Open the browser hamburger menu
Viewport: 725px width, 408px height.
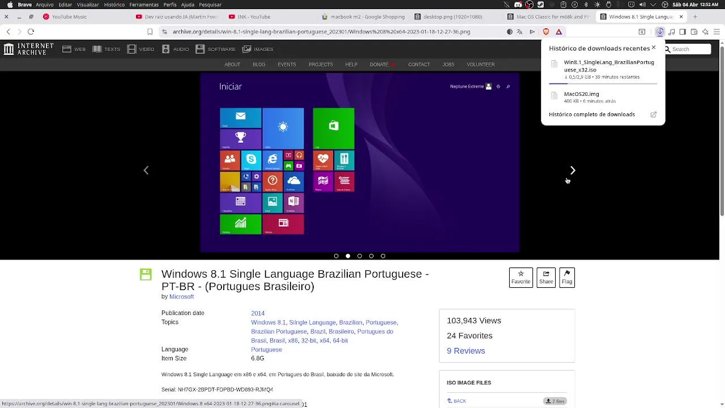pyautogui.click(x=717, y=32)
